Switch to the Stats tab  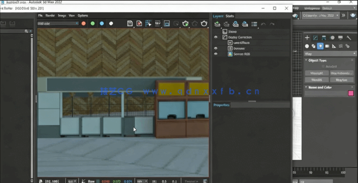click(x=230, y=16)
